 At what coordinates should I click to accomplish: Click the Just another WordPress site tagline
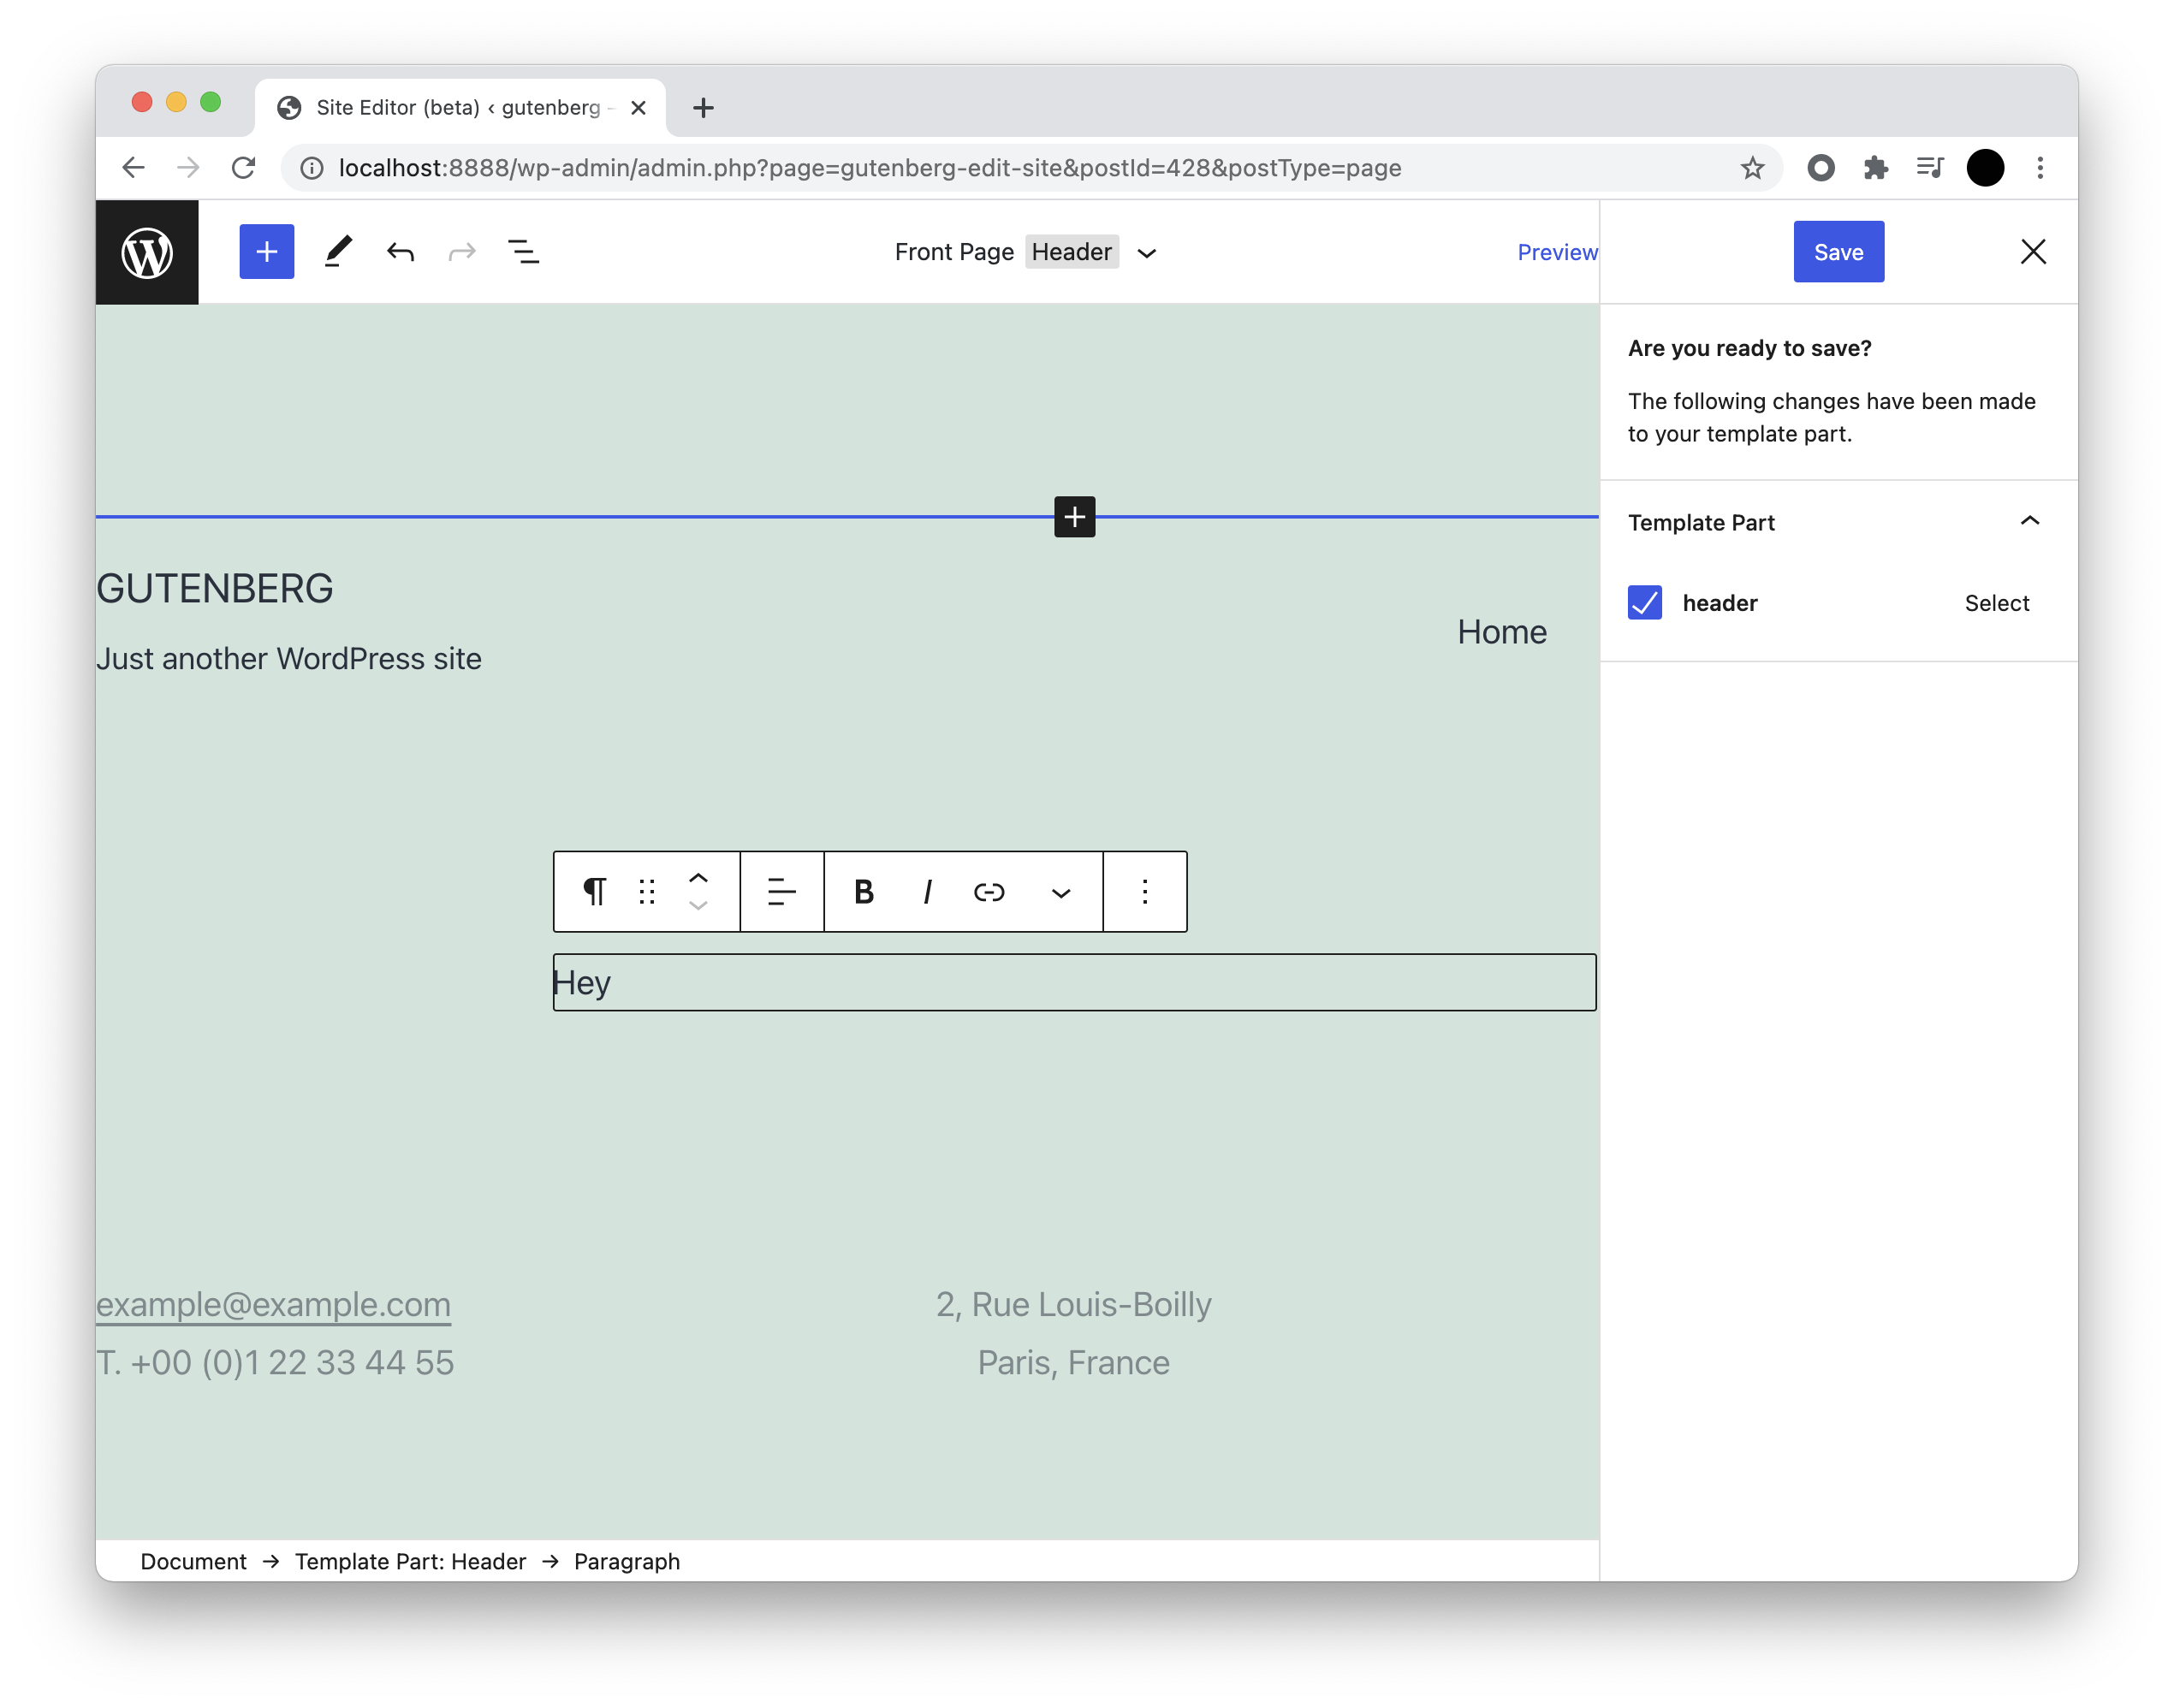pyautogui.click(x=288, y=658)
